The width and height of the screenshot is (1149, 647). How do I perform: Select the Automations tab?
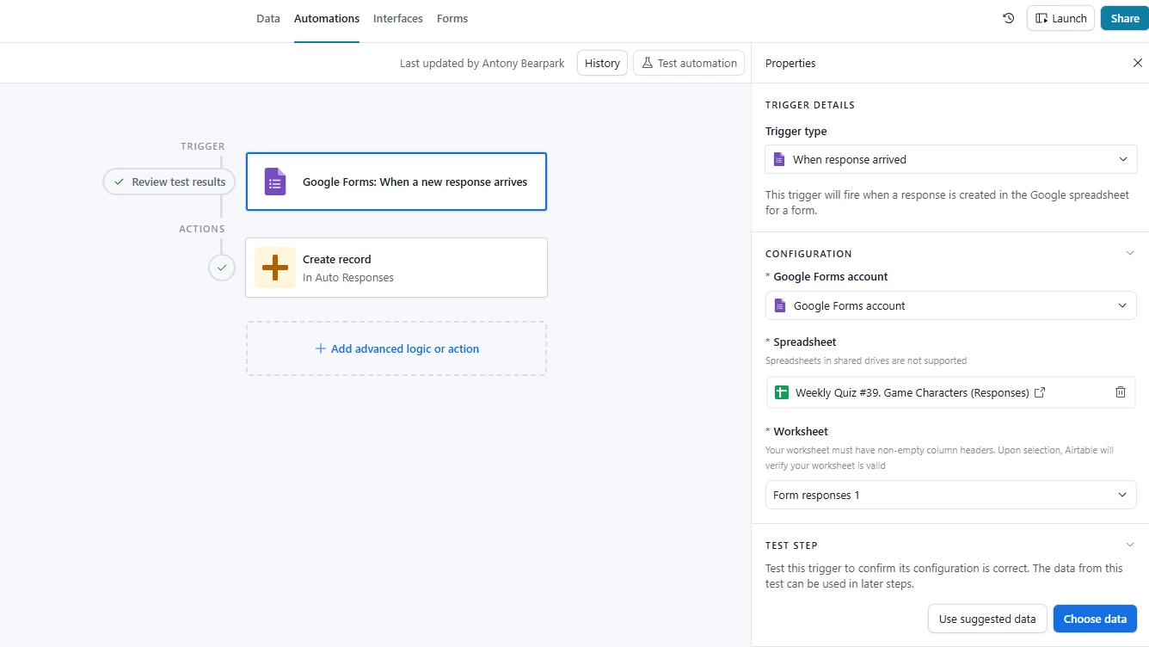(327, 18)
